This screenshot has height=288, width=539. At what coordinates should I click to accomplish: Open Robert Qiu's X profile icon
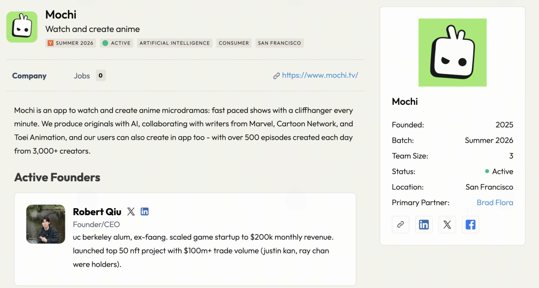pos(131,211)
